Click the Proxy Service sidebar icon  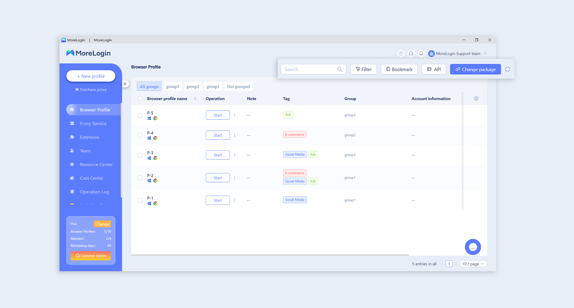pos(72,123)
